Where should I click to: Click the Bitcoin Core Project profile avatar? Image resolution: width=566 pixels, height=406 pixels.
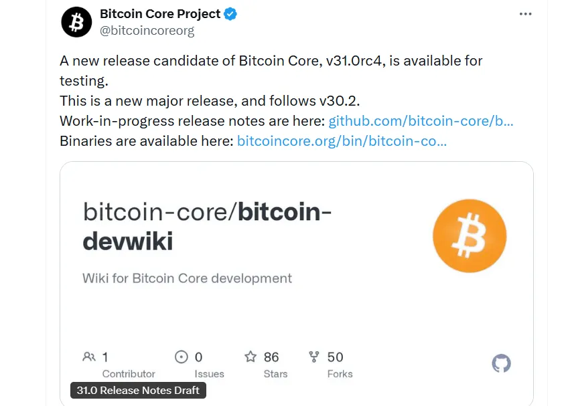tap(76, 23)
